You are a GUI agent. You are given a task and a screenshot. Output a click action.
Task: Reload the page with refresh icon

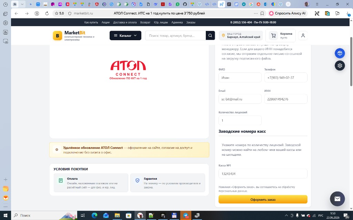47,13
